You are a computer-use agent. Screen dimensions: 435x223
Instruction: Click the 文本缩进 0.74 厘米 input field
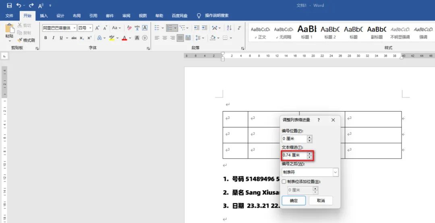(294, 155)
